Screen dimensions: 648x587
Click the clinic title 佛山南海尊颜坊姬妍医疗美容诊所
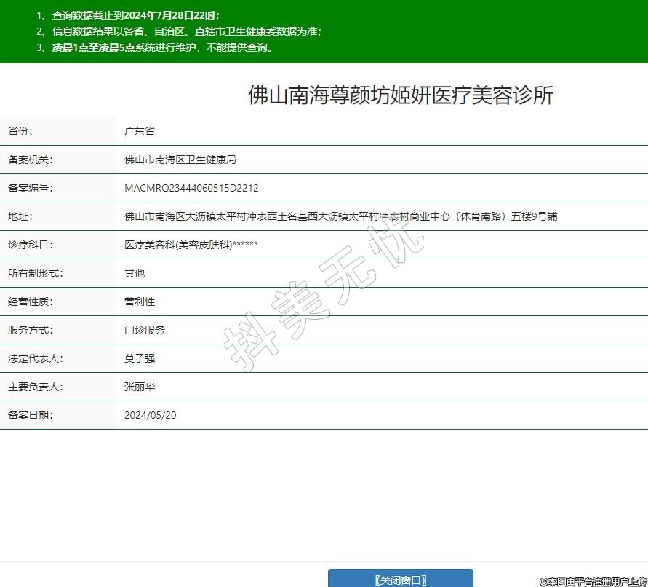(401, 95)
